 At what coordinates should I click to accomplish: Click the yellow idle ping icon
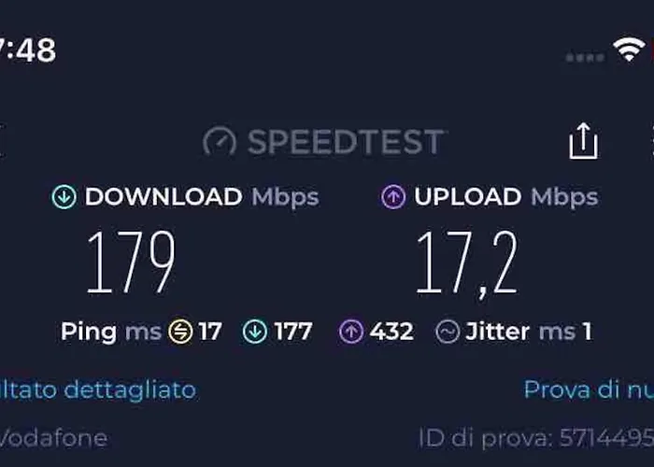[180, 332]
